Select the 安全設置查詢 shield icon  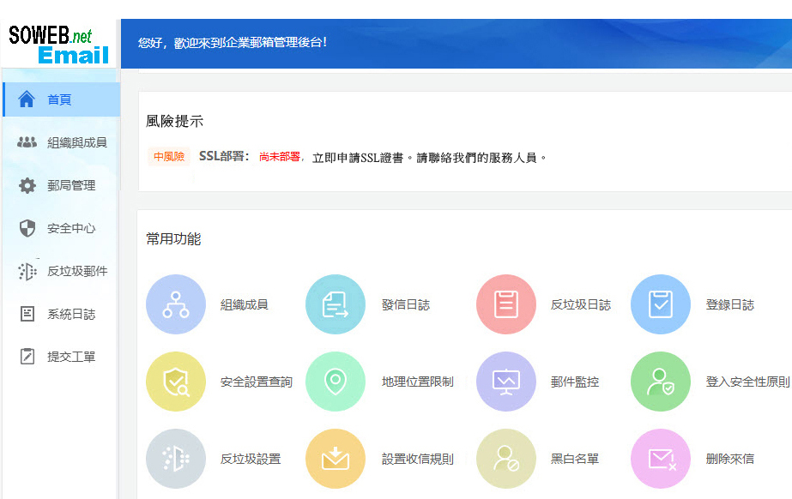pyautogui.click(x=176, y=382)
